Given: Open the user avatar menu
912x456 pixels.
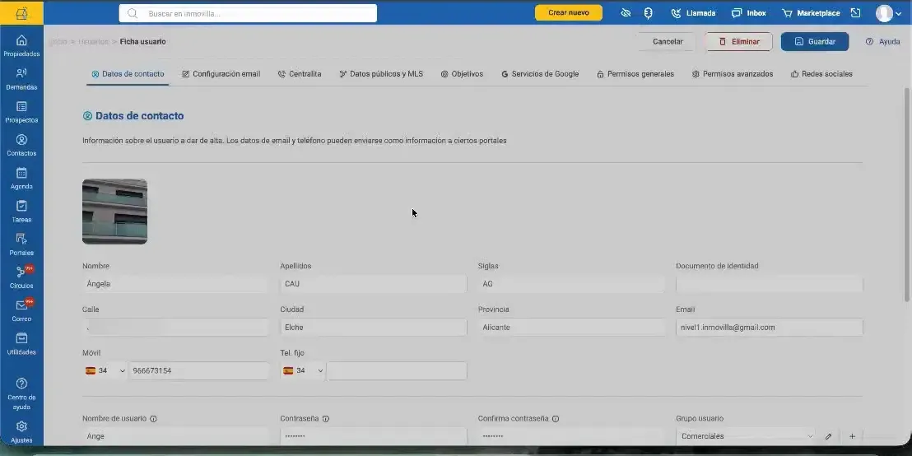Looking at the screenshot, I should 888,13.
